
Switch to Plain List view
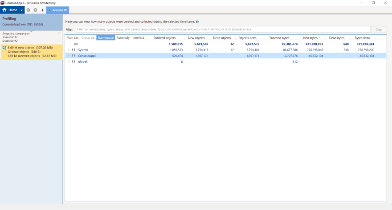click(73, 38)
